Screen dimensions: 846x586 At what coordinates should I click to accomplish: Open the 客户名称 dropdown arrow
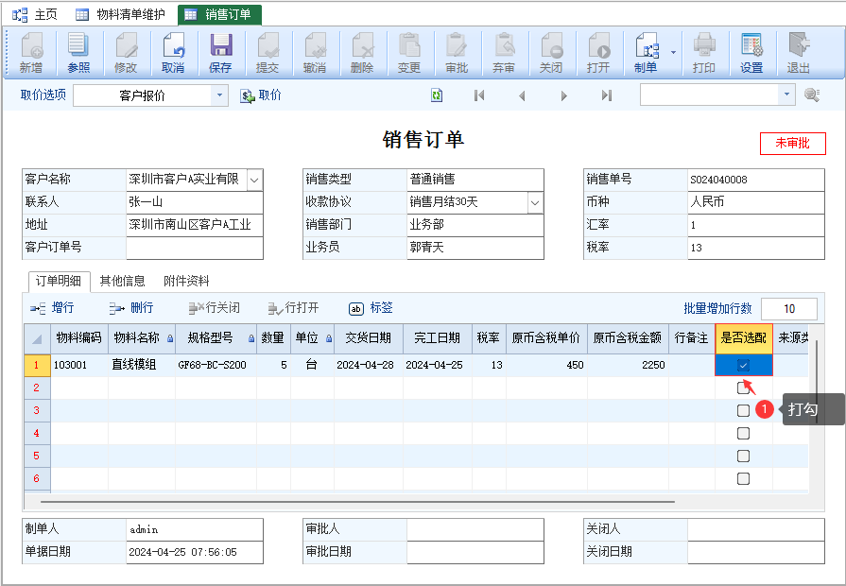[x=254, y=180]
